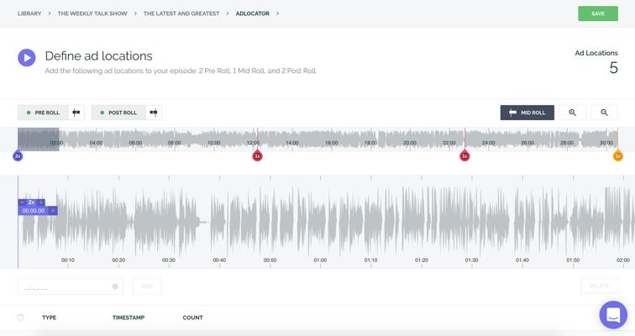Image resolution: width=635 pixels, height=336 pixels.
Task: Click the timestamp input field
Action: coord(67,286)
